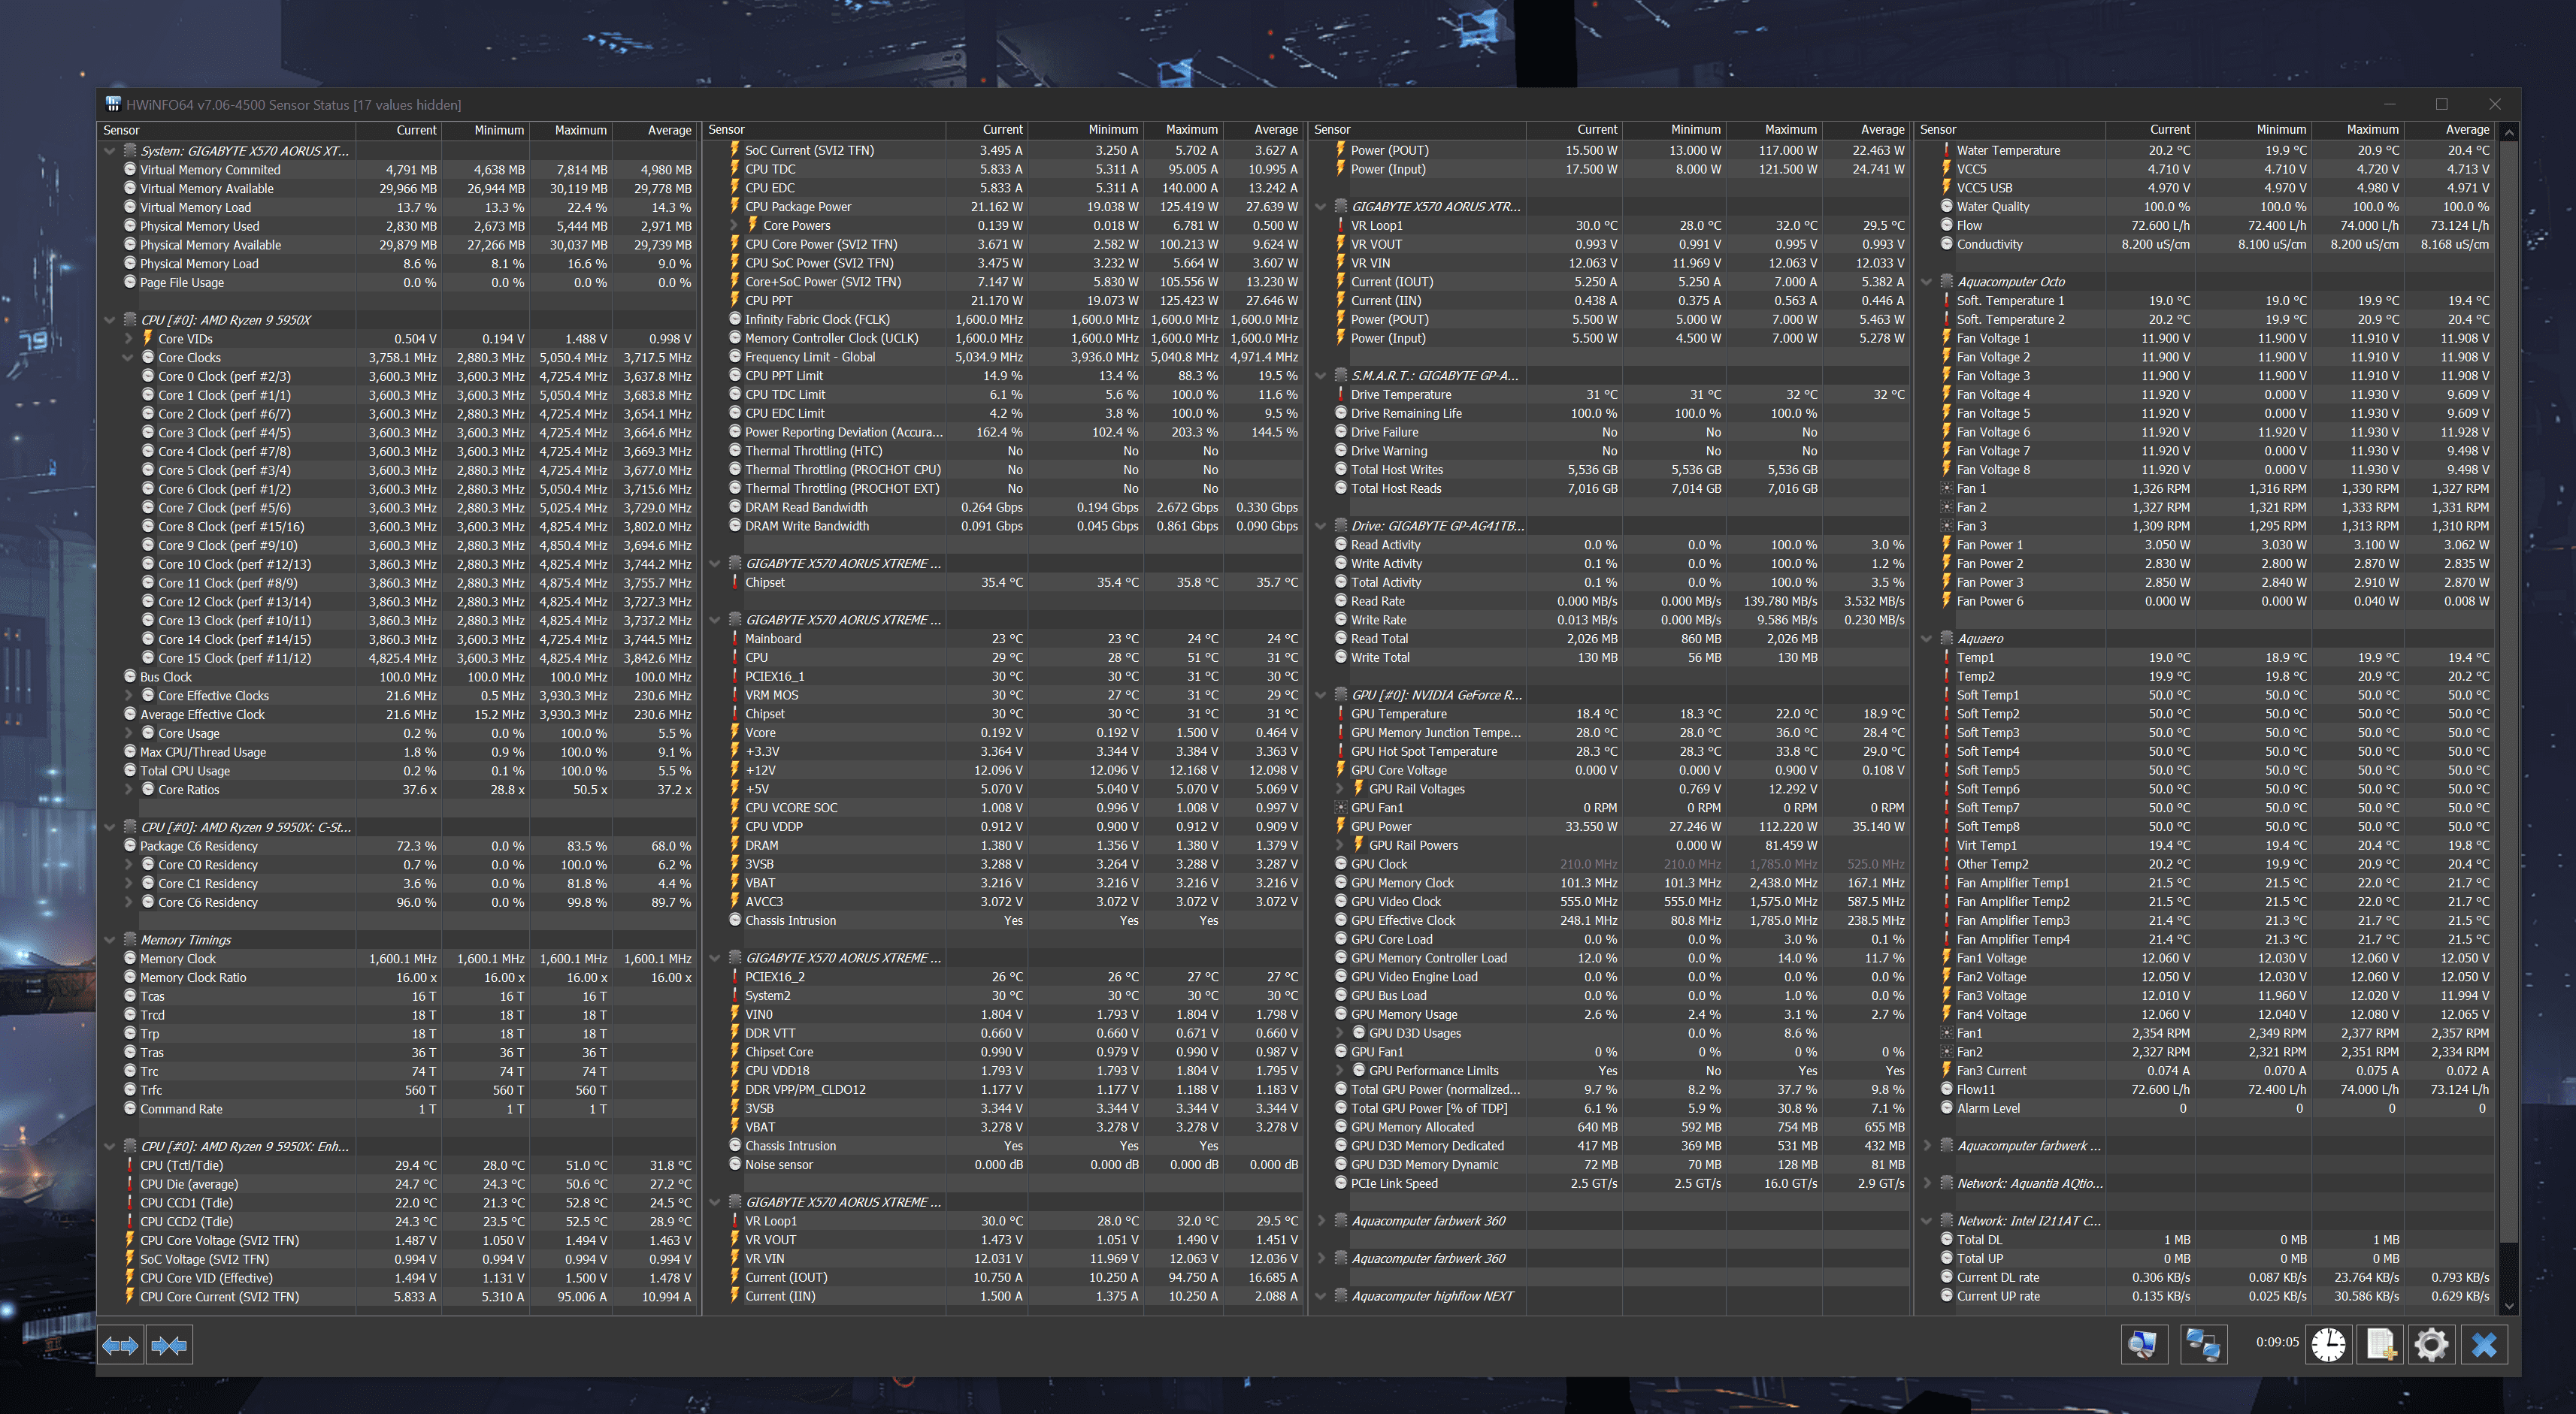Select the Core 15 Clock (perf #11/12) row

coord(398,657)
